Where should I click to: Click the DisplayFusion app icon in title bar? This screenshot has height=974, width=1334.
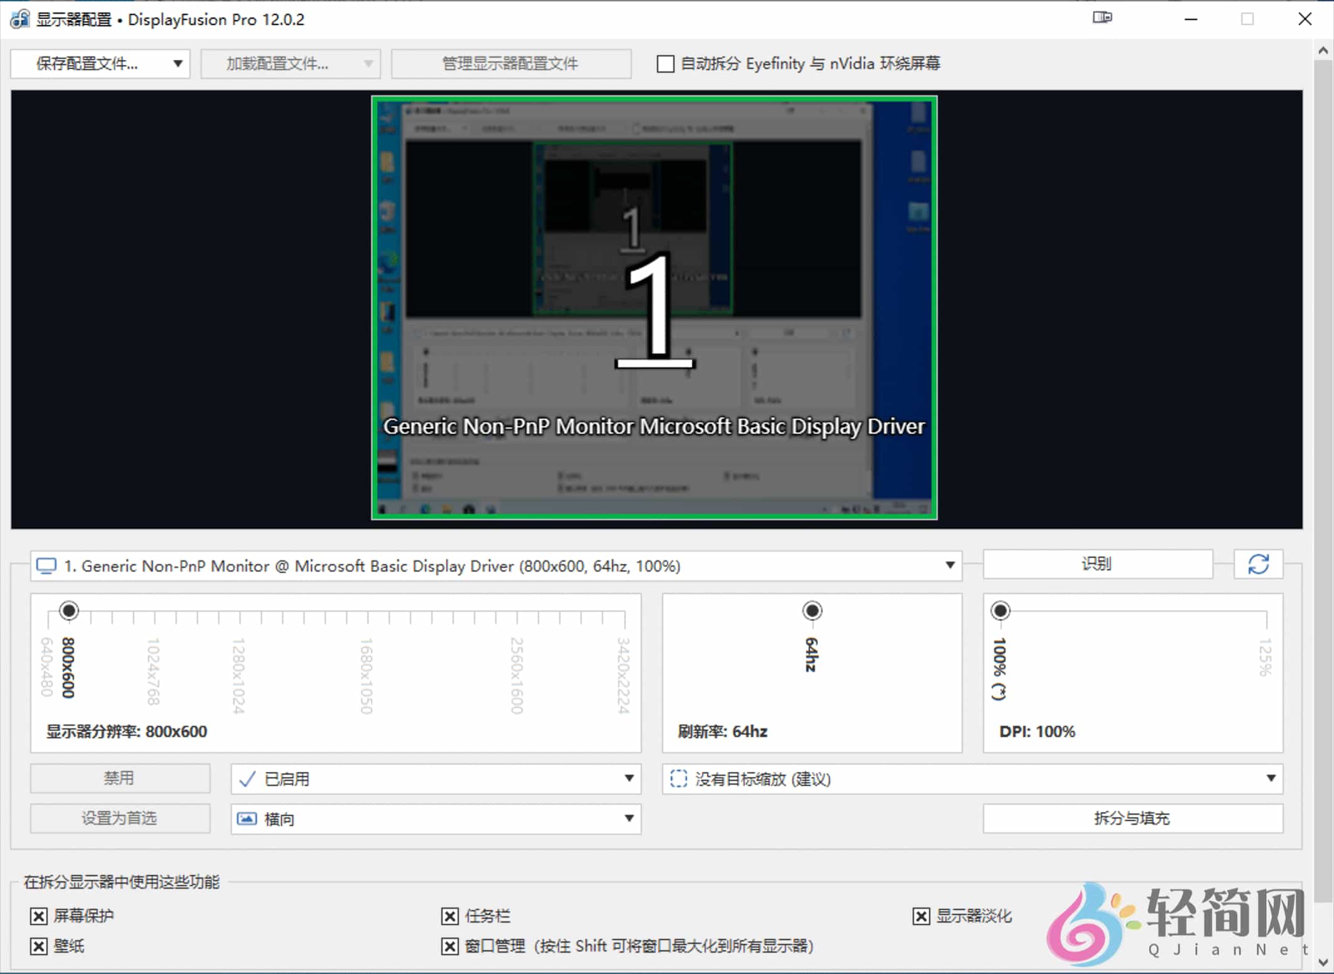tap(20, 19)
